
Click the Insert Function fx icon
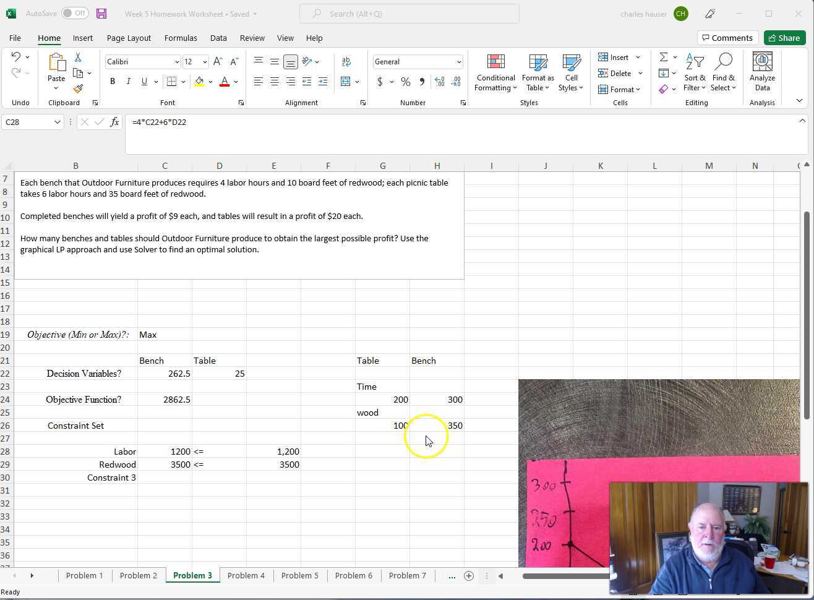coord(114,122)
